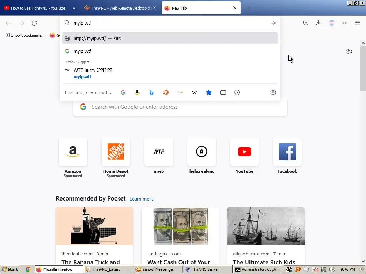
Task: Open the lendingtree.com cash story card
Action: (x=180, y=235)
